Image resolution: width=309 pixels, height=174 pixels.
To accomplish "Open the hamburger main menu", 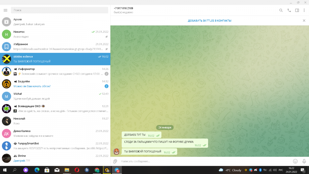I will pyautogui.click(x=5, y=10).
